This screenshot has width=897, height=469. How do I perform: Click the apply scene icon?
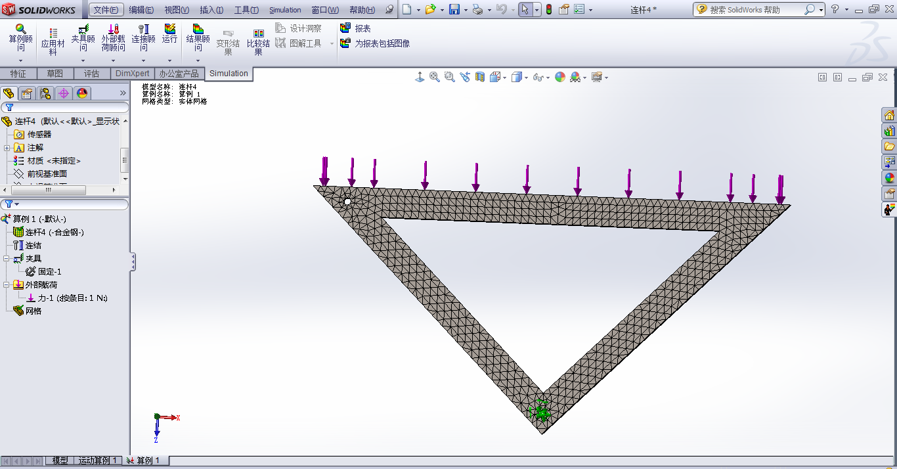click(575, 77)
